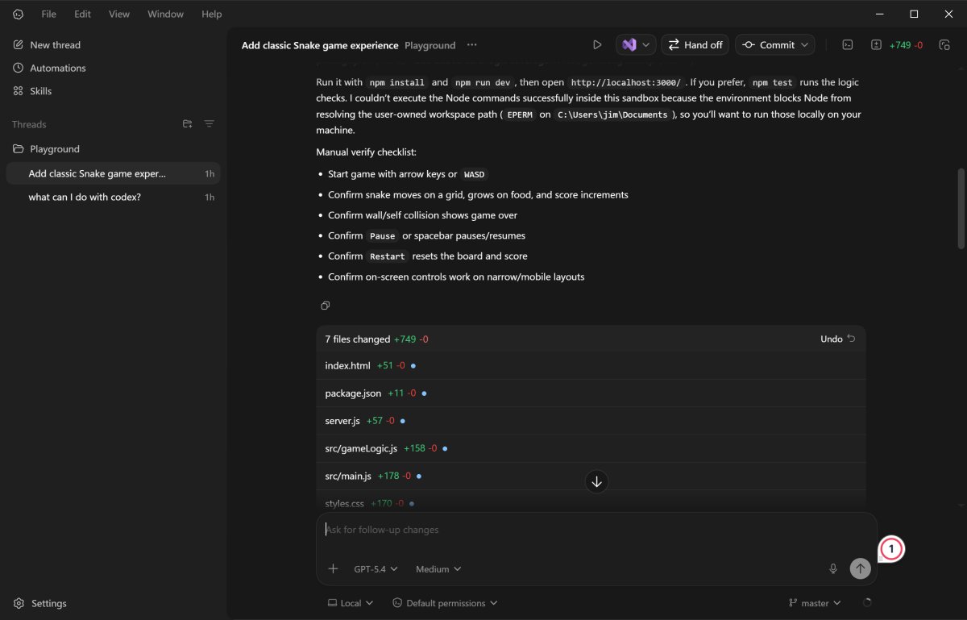Click the Hand off button
This screenshot has width=967, height=620.
[695, 45]
